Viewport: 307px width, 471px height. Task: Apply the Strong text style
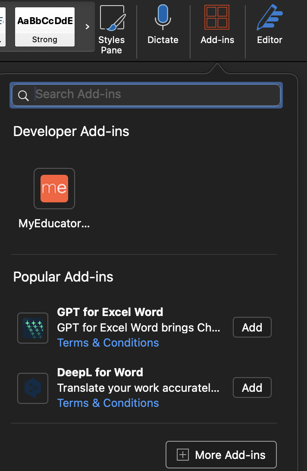click(x=45, y=27)
